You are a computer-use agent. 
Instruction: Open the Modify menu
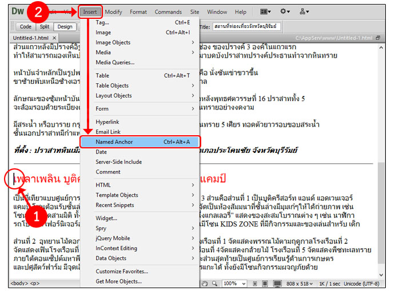click(x=113, y=12)
